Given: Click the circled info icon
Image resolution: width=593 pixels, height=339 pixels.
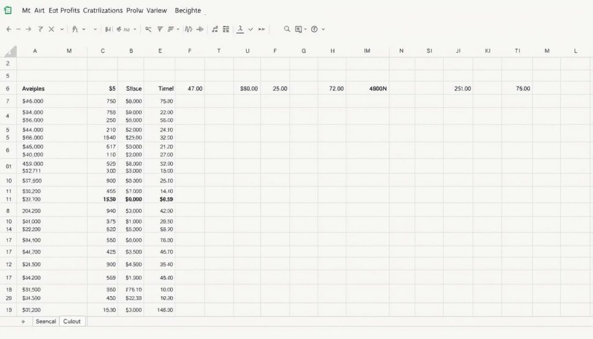Looking at the screenshot, I should (x=314, y=29).
